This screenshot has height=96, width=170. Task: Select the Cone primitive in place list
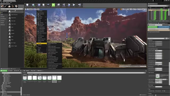tap(16, 37)
